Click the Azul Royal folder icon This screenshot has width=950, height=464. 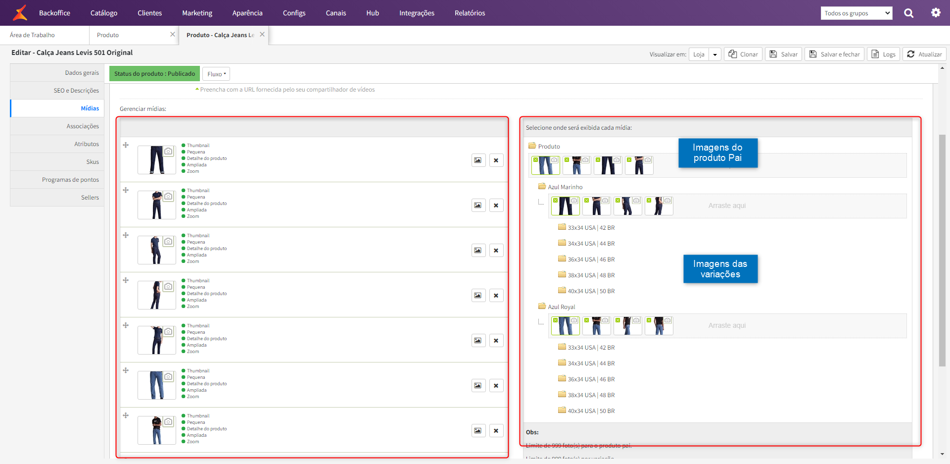[542, 306]
